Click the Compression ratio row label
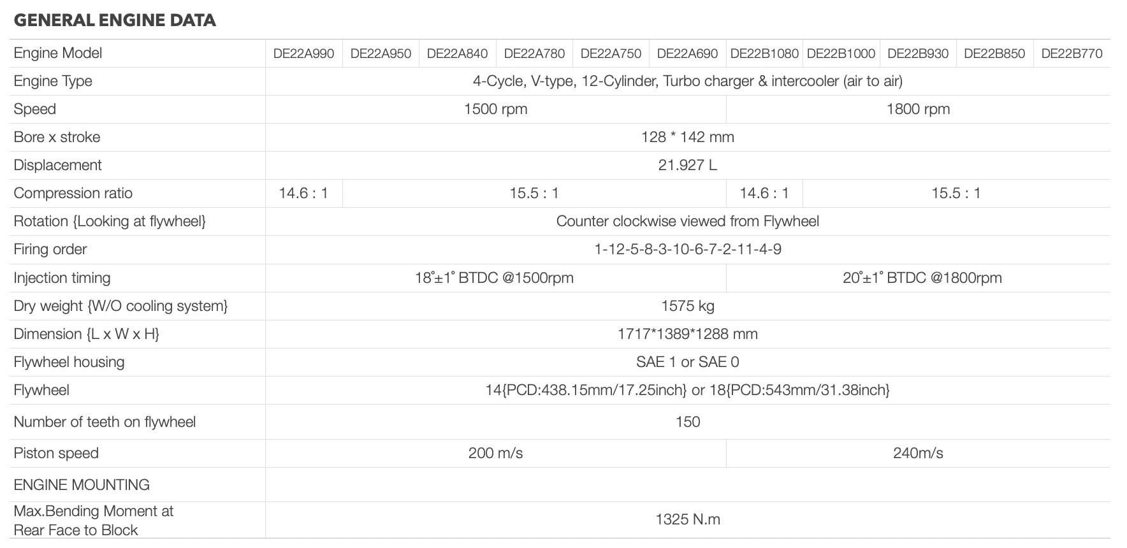Viewport: 1127px width, 548px height. coord(73,193)
